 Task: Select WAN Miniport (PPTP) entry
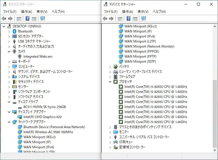click(140, 57)
